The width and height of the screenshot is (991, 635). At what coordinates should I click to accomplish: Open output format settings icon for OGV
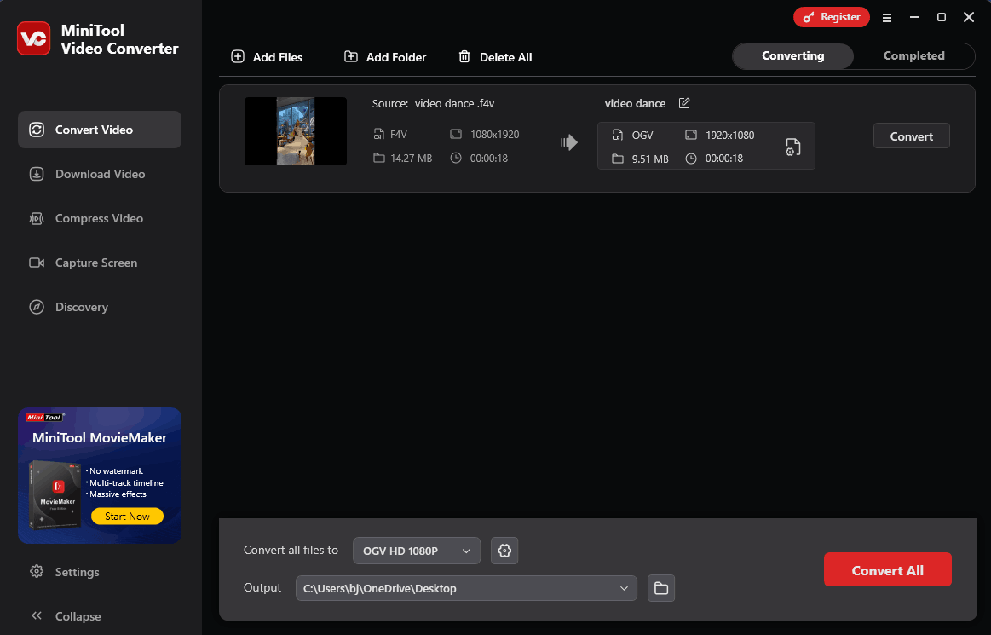(792, 147)
